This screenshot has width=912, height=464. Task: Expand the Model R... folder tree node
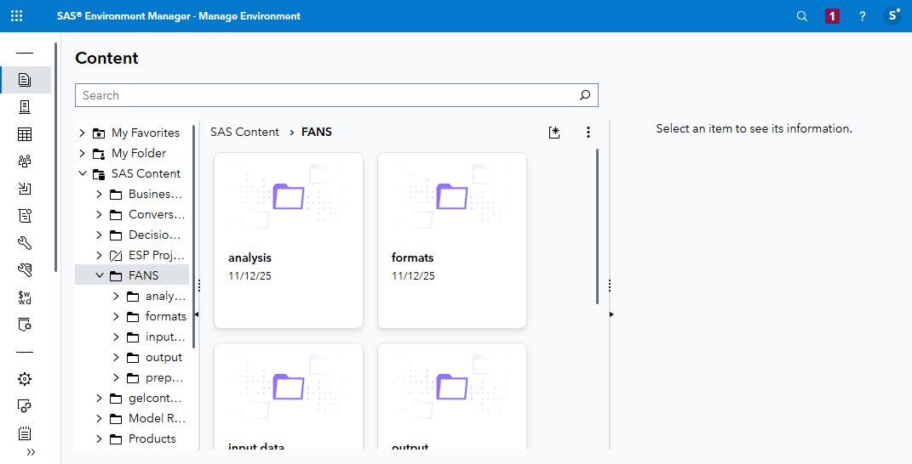coord(99,418)
